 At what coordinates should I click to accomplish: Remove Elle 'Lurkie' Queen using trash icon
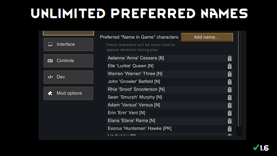tap(229, 66)
